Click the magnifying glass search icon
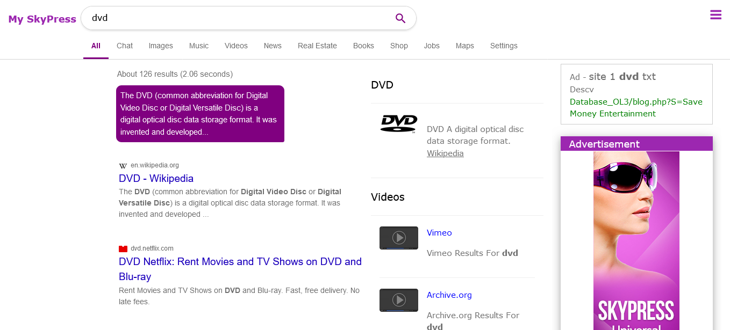730x330 pixels. [x=400, y=18]
